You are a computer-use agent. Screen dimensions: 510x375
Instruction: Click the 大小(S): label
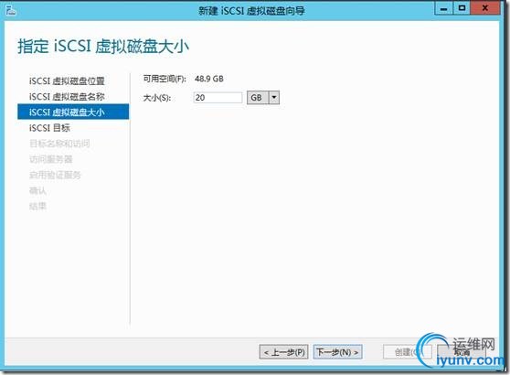157,98
